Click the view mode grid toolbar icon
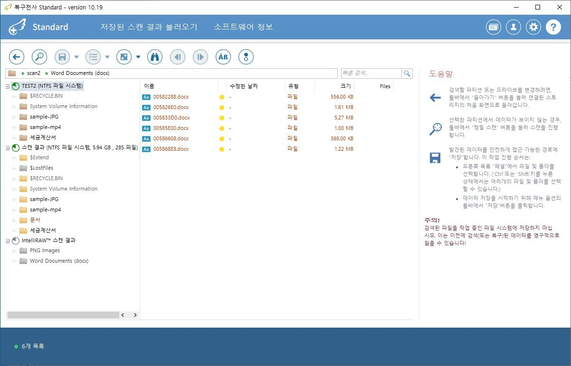Screen dimensions: 571x366 pyautogui.click(x=124, y=57)
